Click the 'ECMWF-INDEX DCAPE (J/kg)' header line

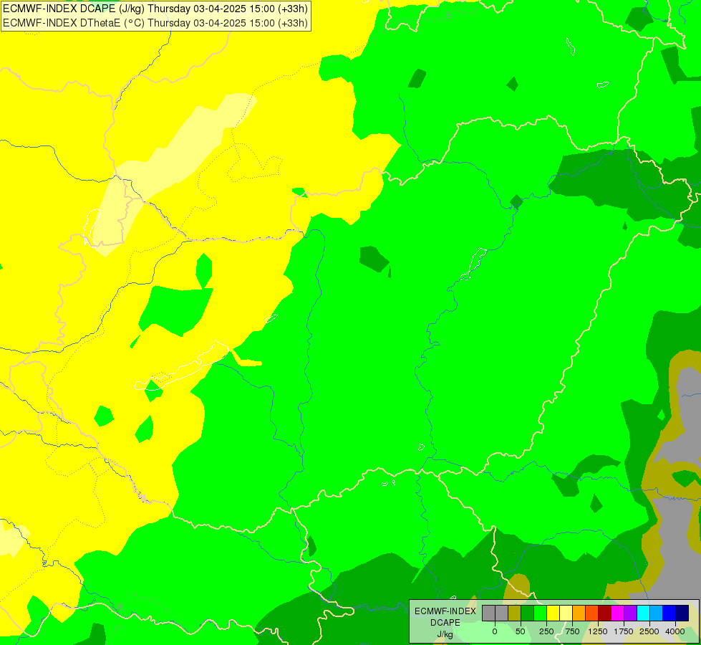155,9
